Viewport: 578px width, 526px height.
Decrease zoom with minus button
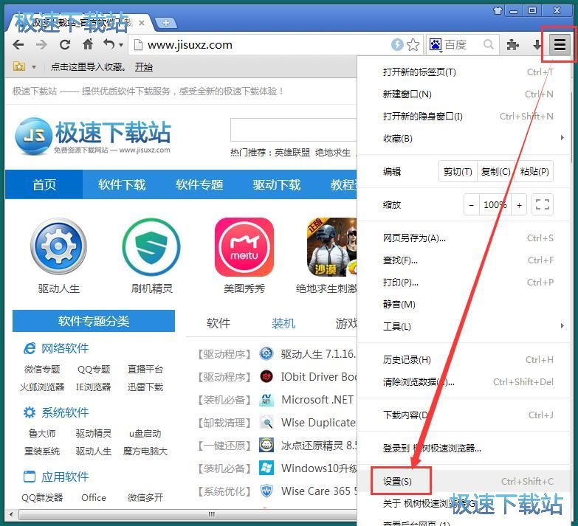pos(472,205)
